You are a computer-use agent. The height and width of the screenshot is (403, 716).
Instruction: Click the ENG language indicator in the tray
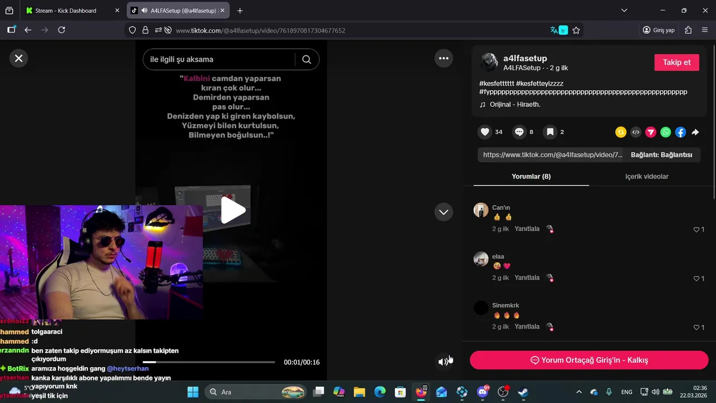click(627, 392)
